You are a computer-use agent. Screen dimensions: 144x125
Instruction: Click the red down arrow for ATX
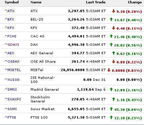(x=113, y=11)
